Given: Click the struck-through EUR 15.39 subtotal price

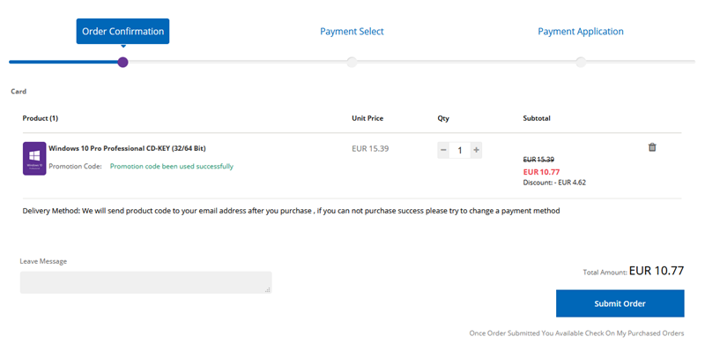Looking at the screenshot, I should (539, 159).
